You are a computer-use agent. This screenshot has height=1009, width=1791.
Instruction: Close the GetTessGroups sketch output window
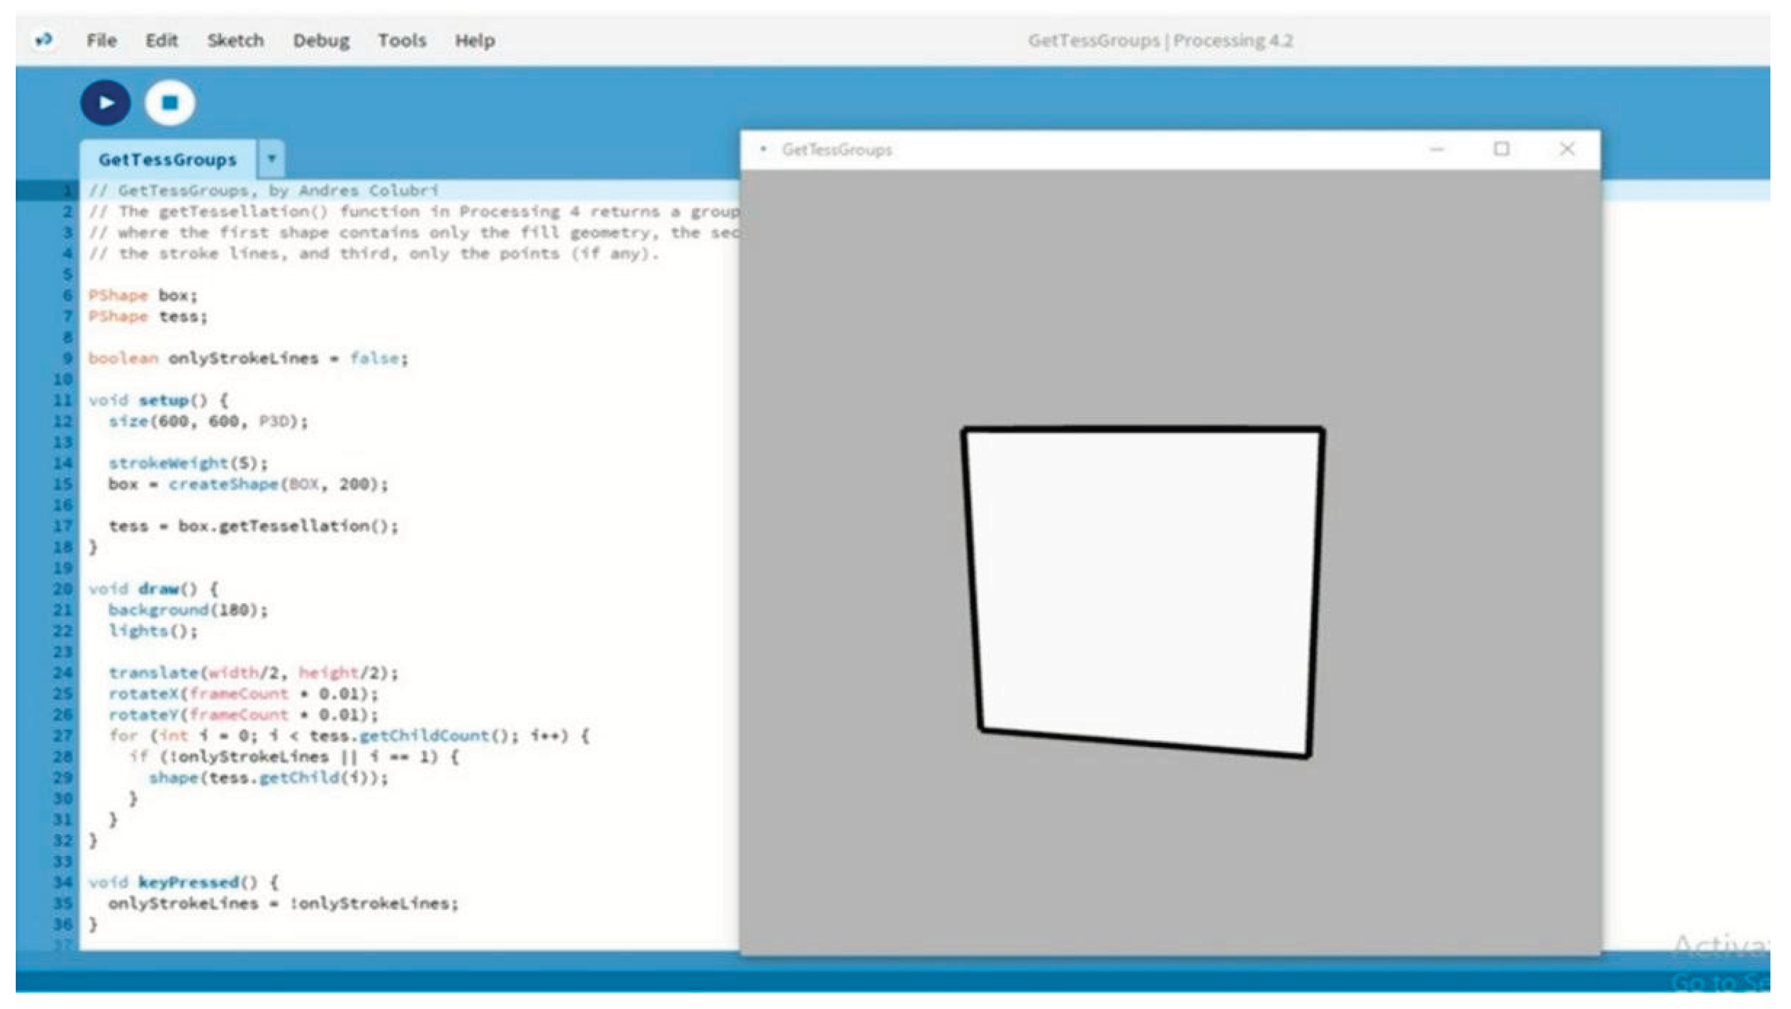click(1566, 149)
